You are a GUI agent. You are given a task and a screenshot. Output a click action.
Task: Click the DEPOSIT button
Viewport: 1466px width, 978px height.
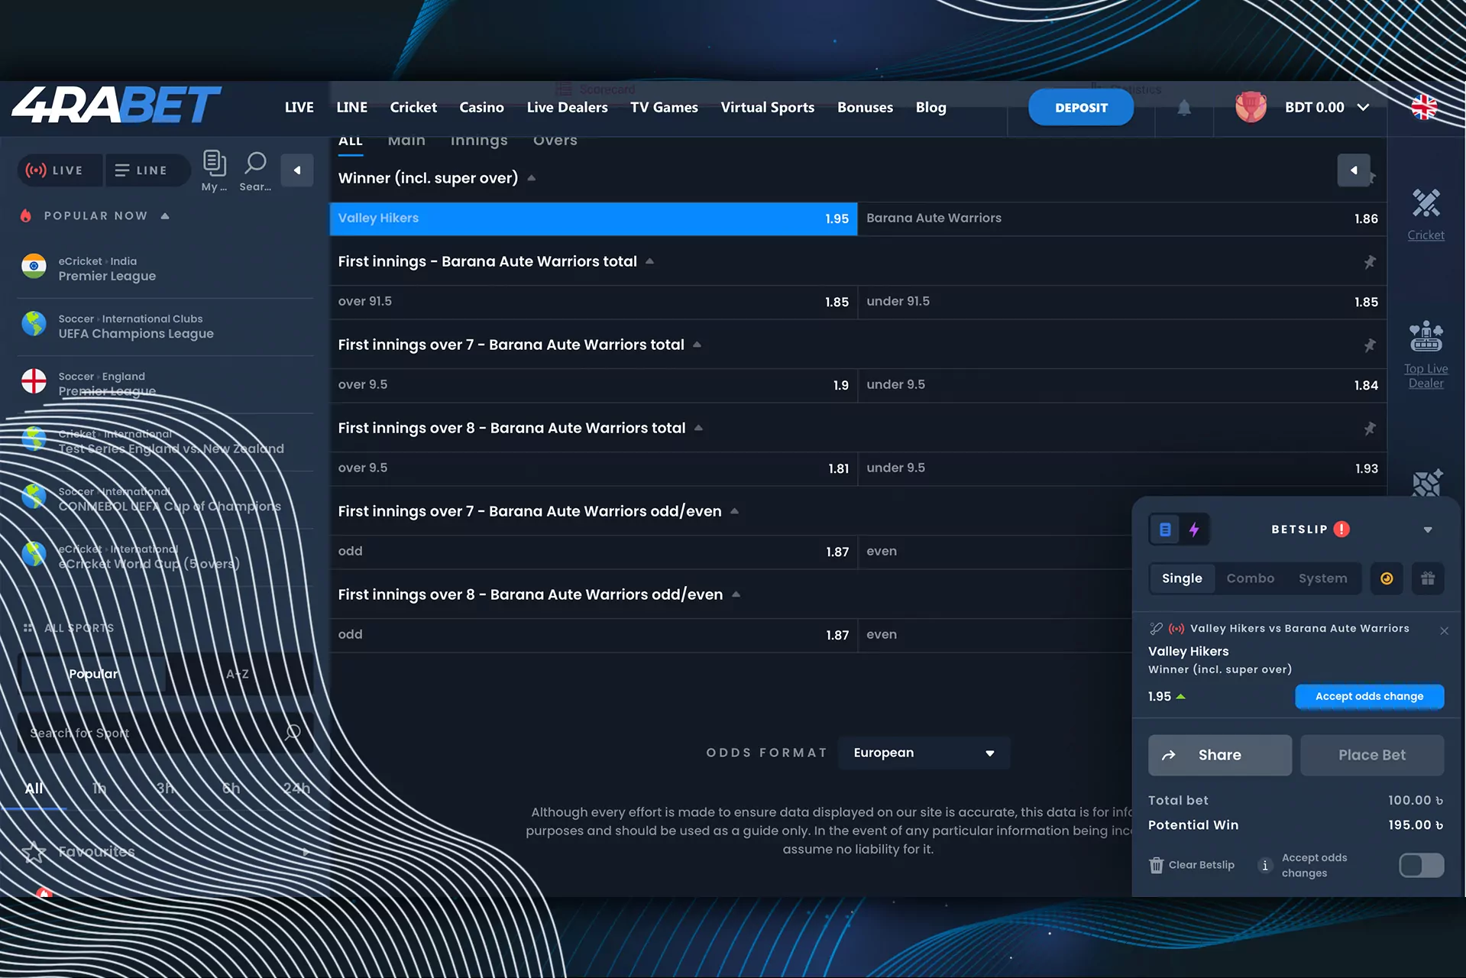click(1081, 108)
